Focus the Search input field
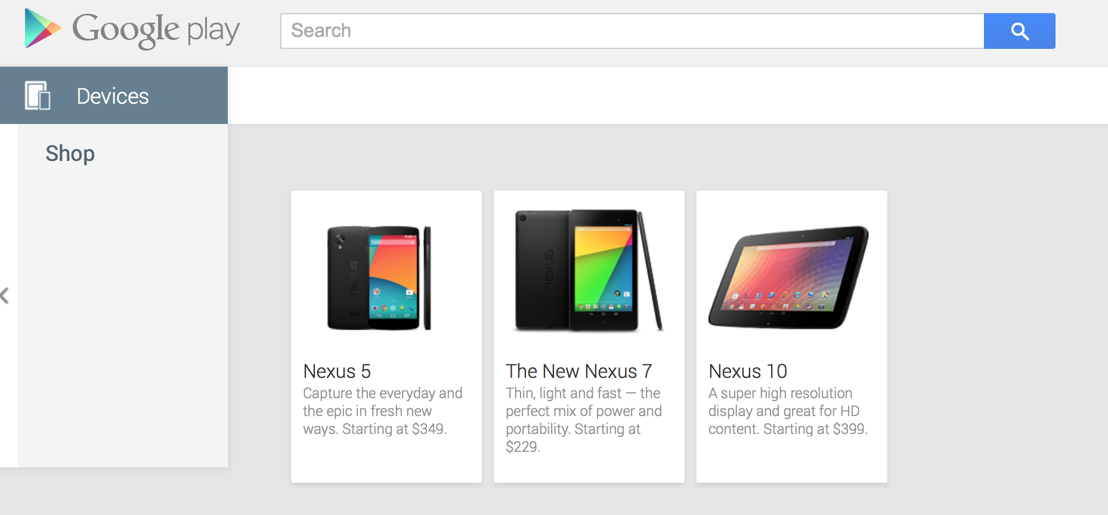The height and width of the screenshot is (515, 1108). click(632, 31)
